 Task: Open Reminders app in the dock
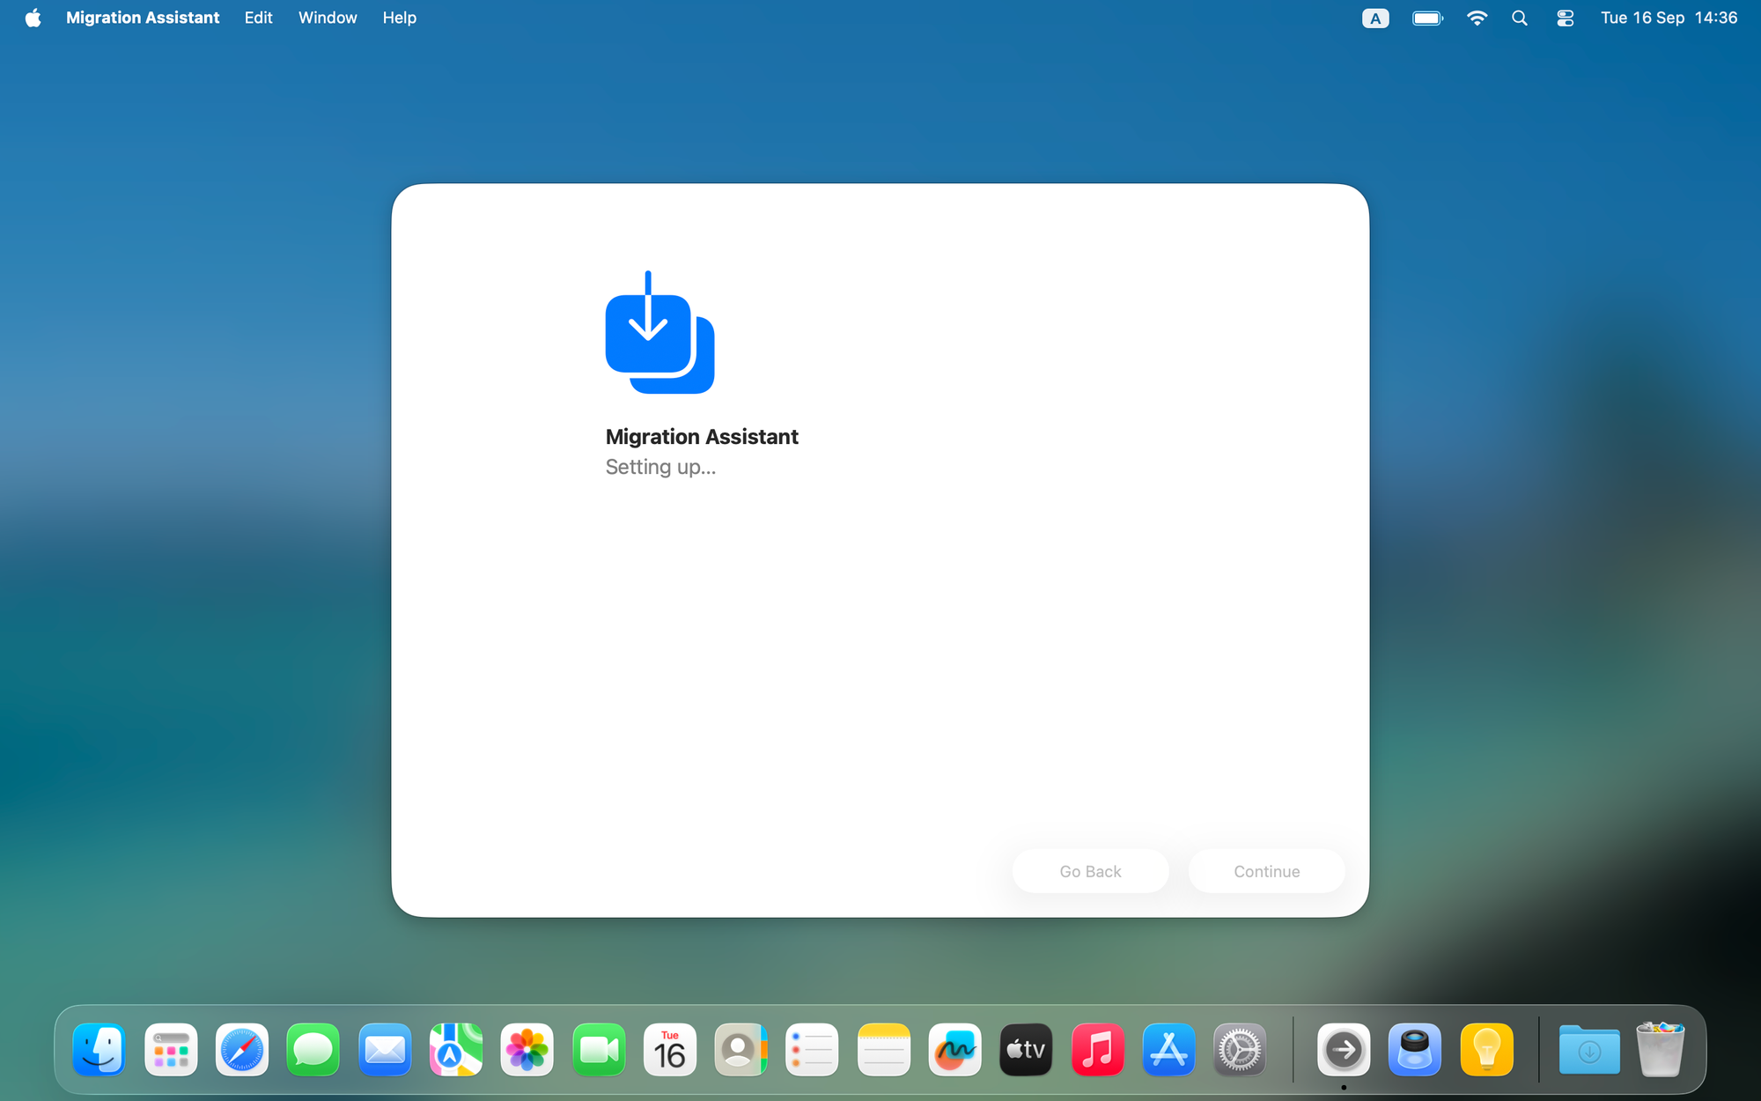pos(812,1050)
